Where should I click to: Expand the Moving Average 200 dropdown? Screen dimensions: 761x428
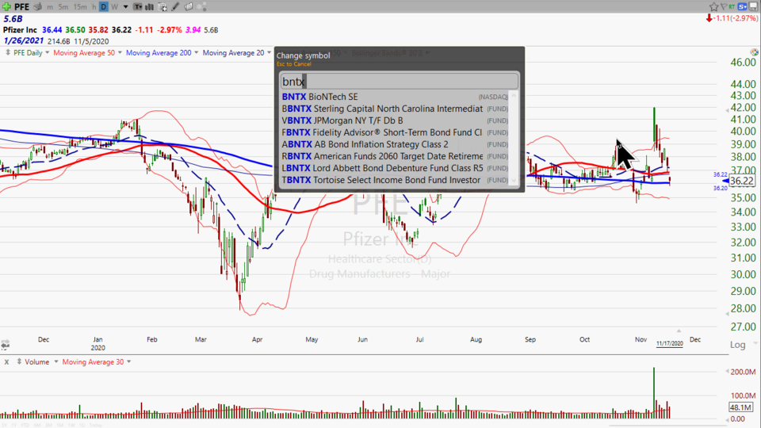(x=196, y=52)
